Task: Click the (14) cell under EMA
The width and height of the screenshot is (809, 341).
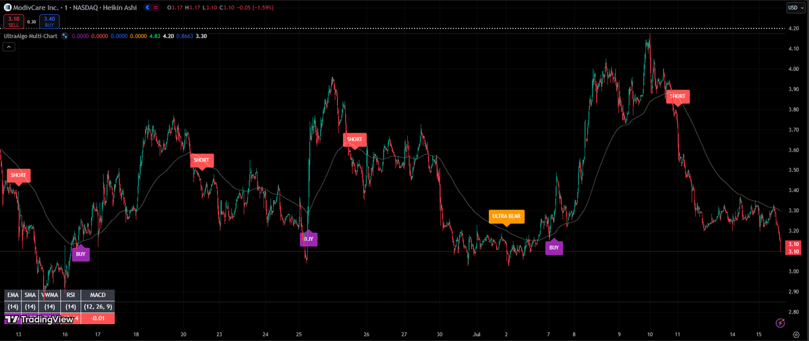Action: coord(13,307)
